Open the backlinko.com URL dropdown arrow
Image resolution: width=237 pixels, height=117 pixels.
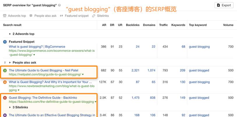coord(95,102)
